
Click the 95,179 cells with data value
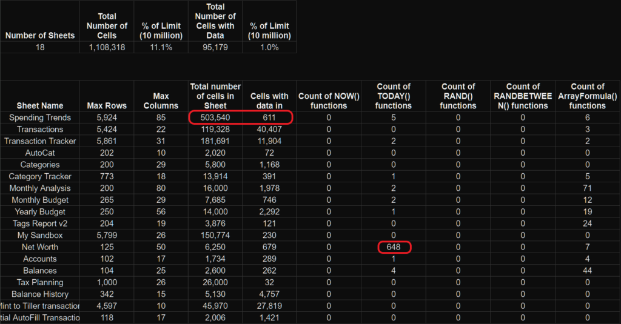point(215,47)
